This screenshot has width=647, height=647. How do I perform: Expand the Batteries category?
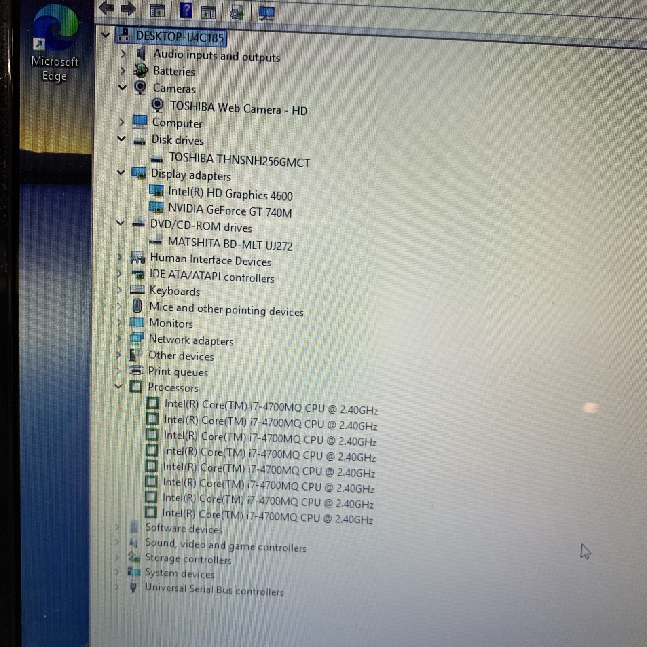[x=123, y=71]
